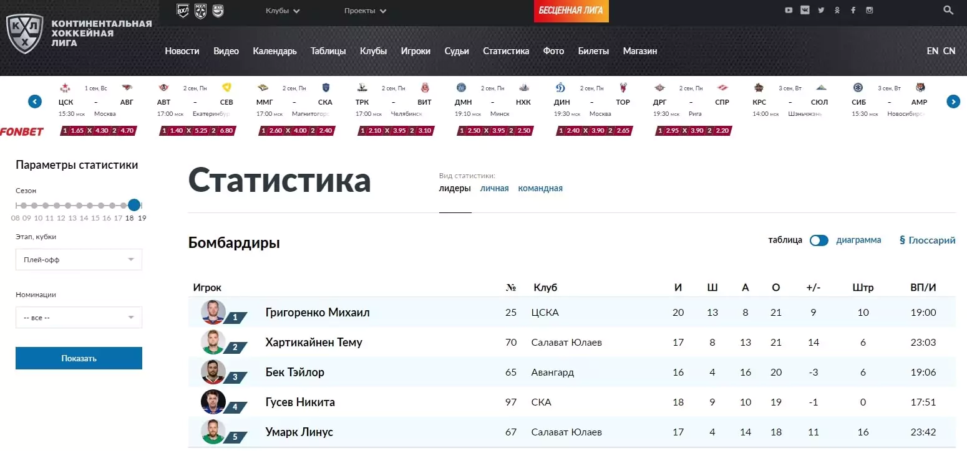Open Видео in main menu
Image resolution: width=967 pixels, height=451 pixels.
(x=226, y=51)
